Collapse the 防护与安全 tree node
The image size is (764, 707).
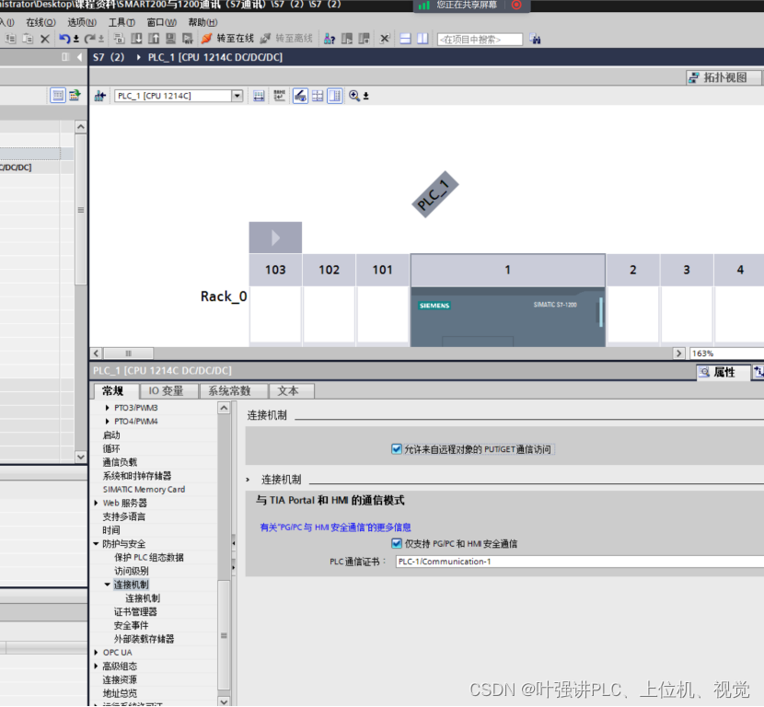point(96,544)
